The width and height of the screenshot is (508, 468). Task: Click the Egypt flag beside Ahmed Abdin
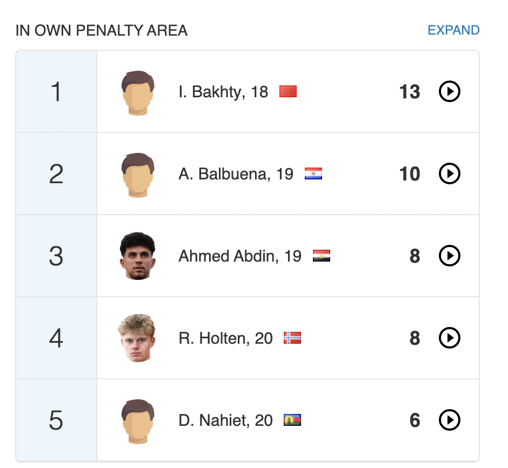pos(322,256)
